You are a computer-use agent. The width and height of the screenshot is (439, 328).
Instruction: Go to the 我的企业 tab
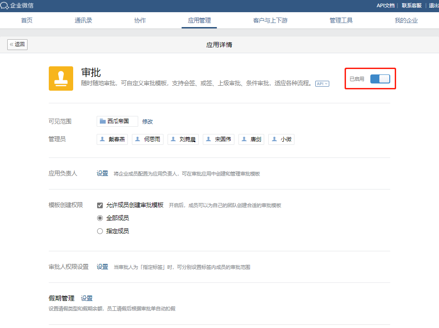click(406, 20)
